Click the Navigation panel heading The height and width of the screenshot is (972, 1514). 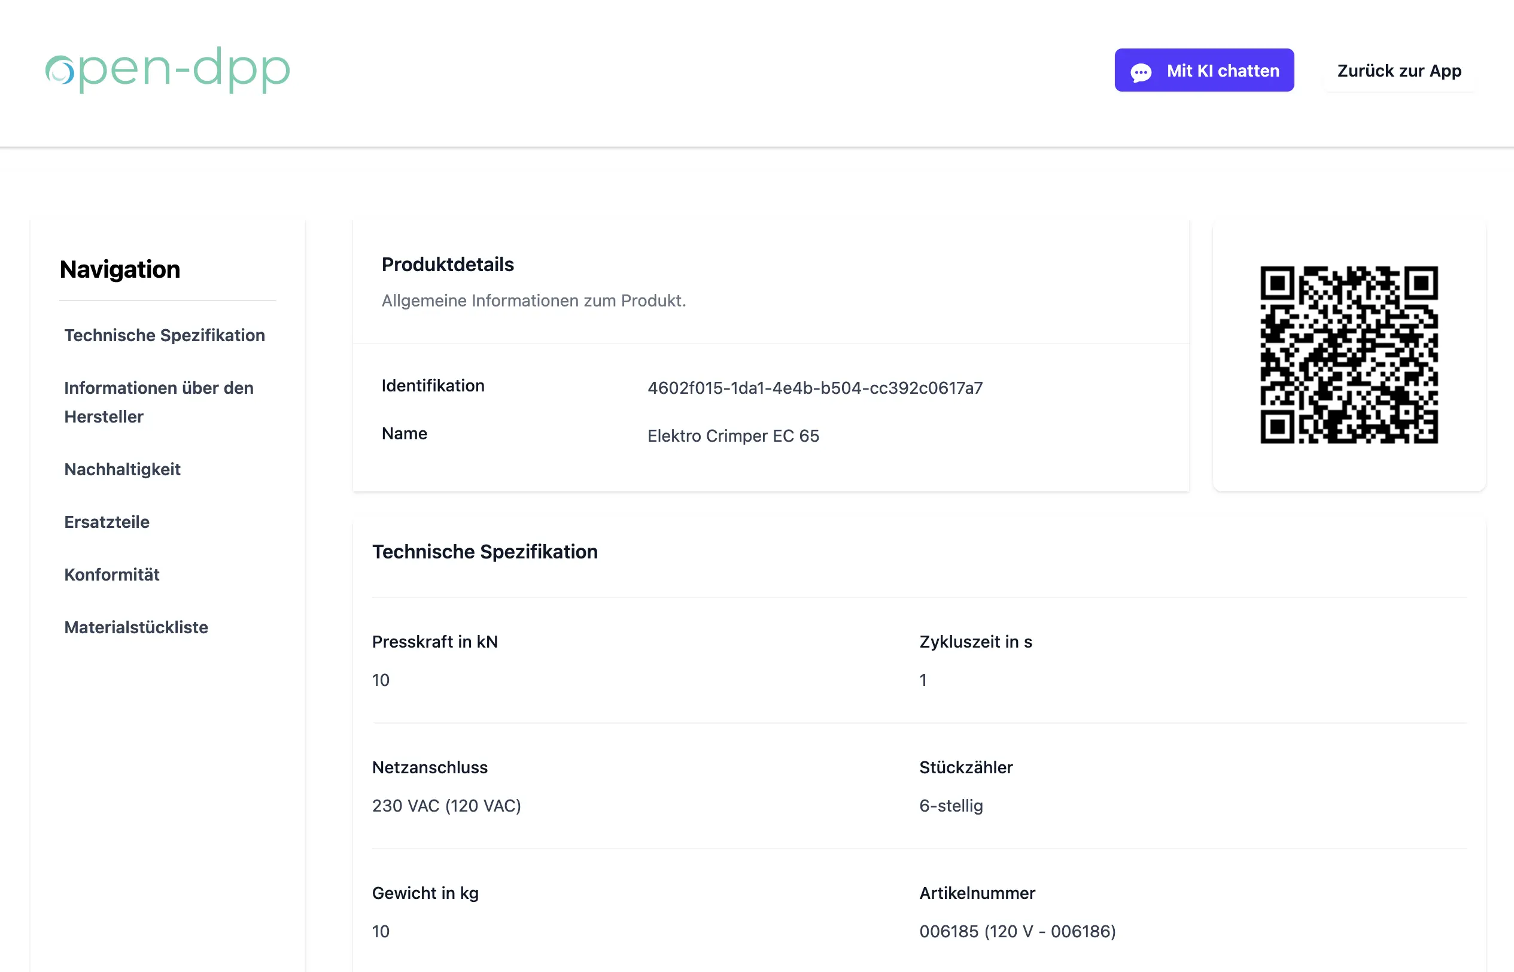click(x=120, y=269)
